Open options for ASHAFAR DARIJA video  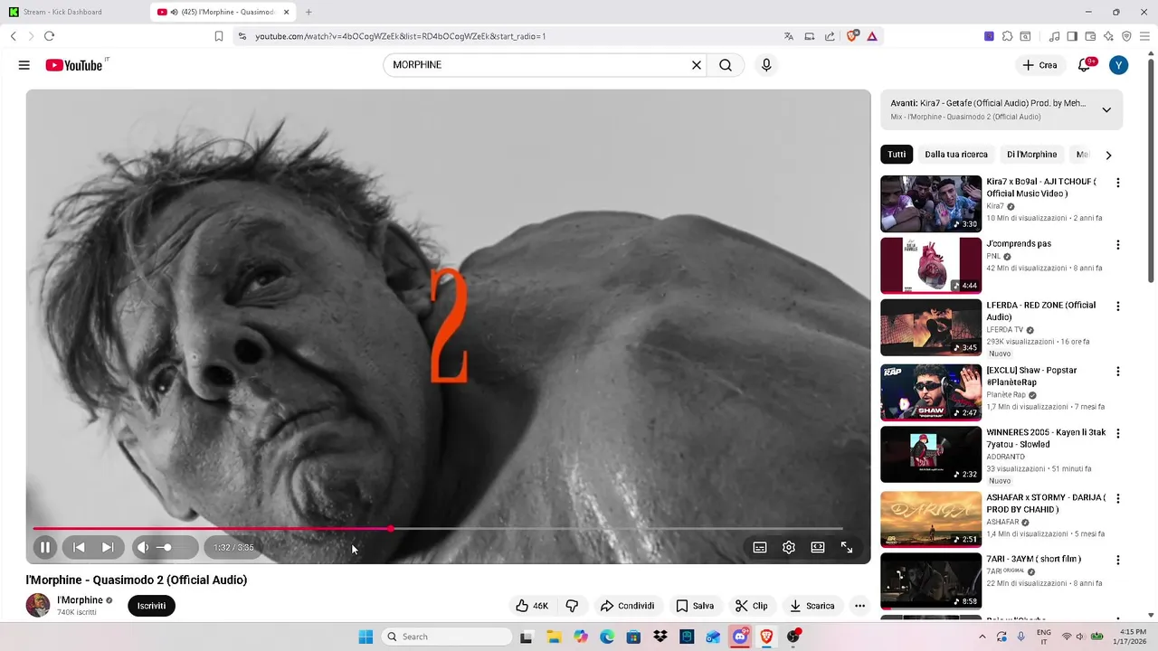coord(1118,499)
